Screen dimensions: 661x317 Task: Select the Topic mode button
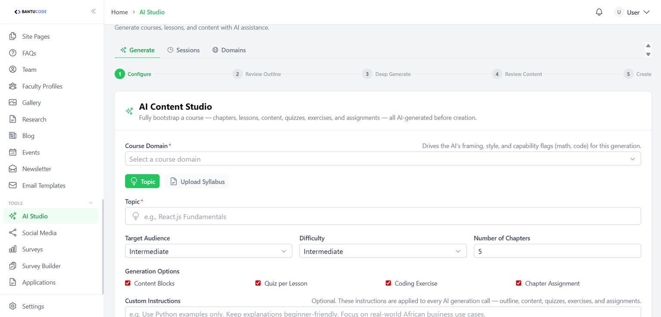click(142, 182)
